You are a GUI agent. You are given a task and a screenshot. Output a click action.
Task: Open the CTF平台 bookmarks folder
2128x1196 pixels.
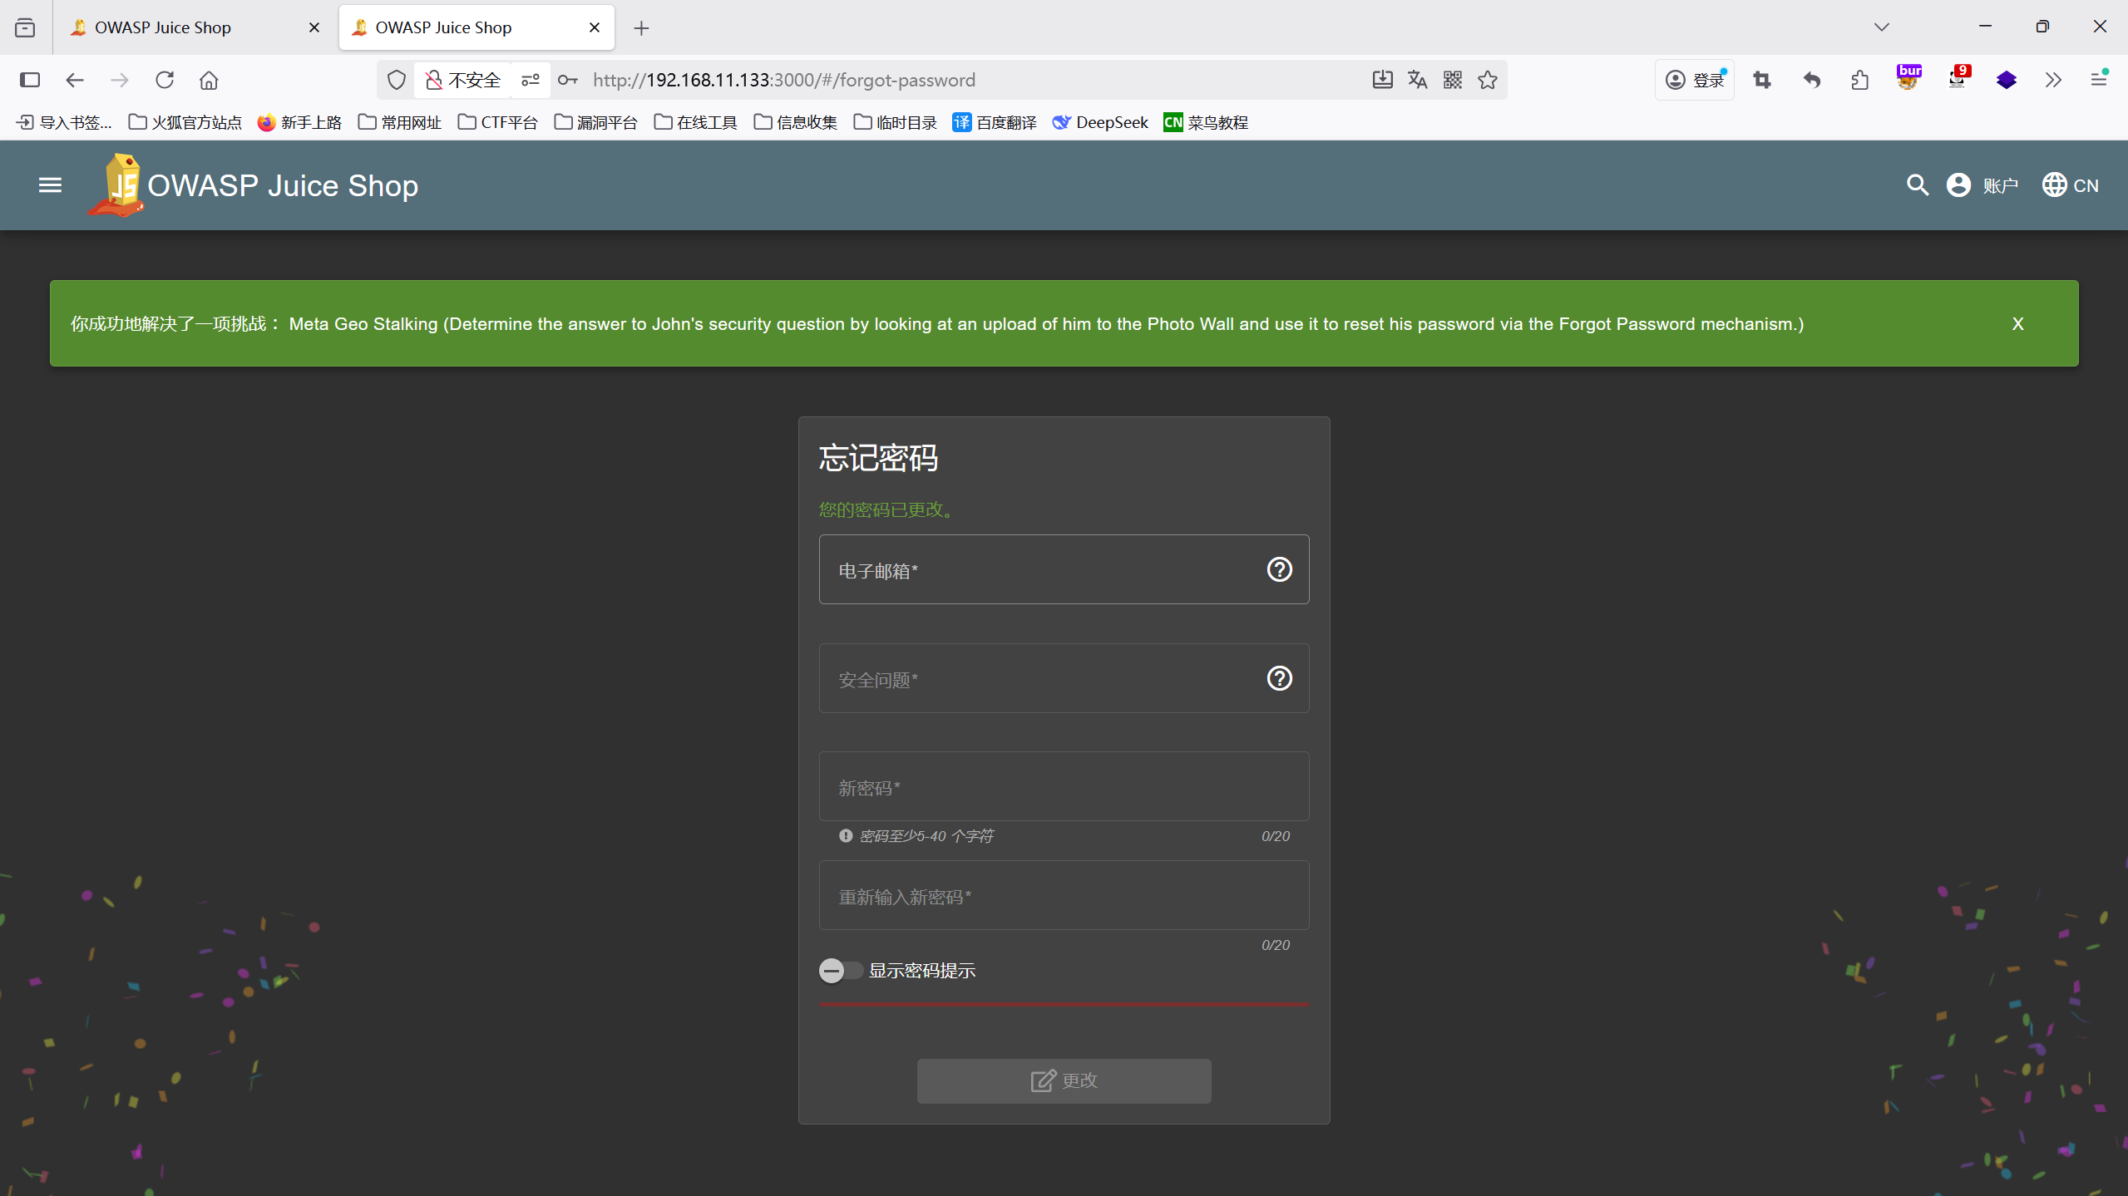[x=498, y=123]
